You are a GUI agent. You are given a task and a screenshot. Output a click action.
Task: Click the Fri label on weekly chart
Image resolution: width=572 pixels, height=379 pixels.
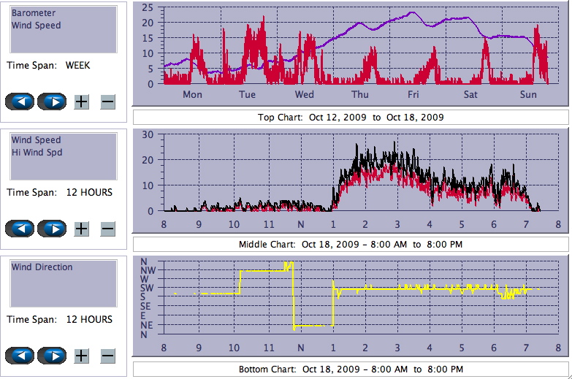pos(413,95)
